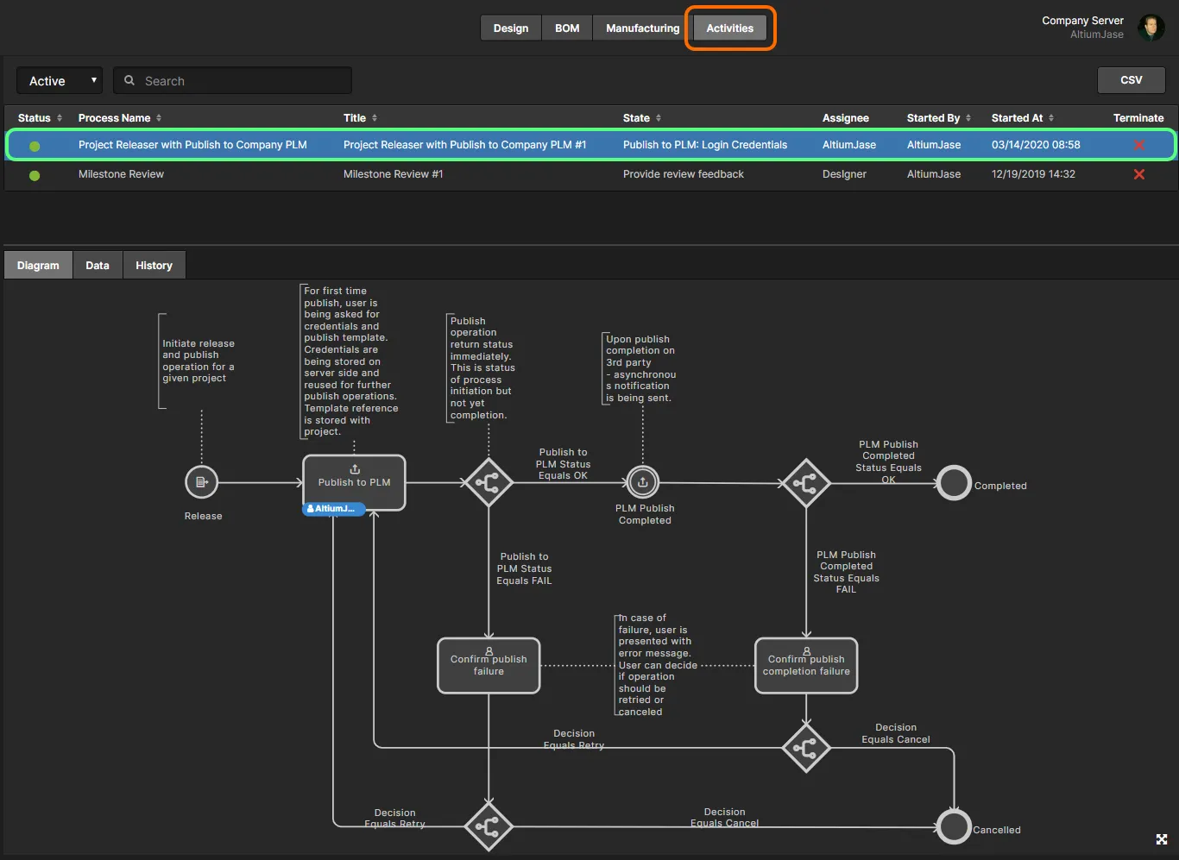Click the Cancelled end event circle
Image resolution: width=1179 pixels, height=860 pixels.
tap(954, 827)
